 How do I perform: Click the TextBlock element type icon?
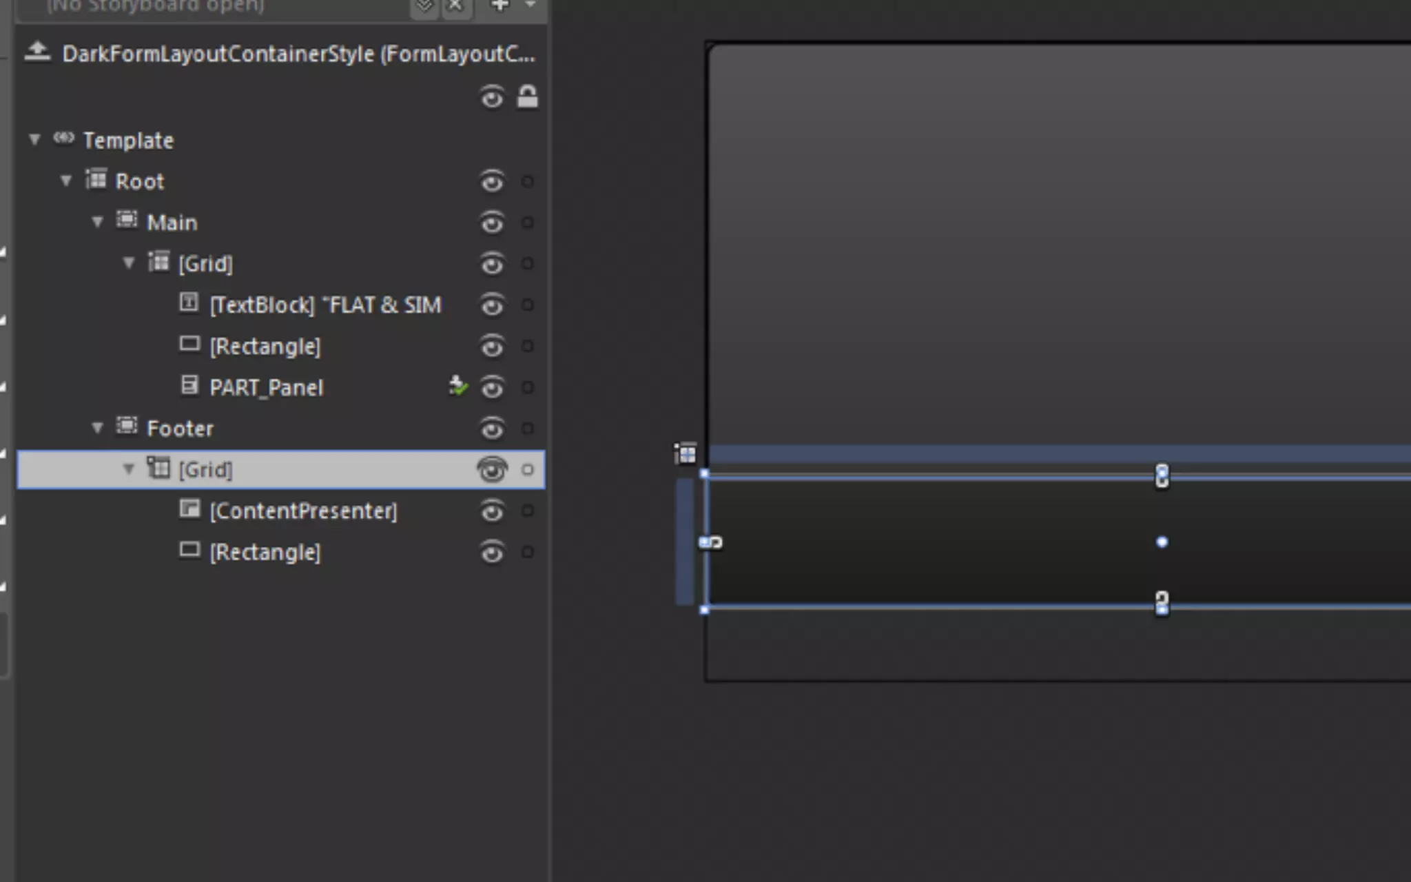(189, 302)
